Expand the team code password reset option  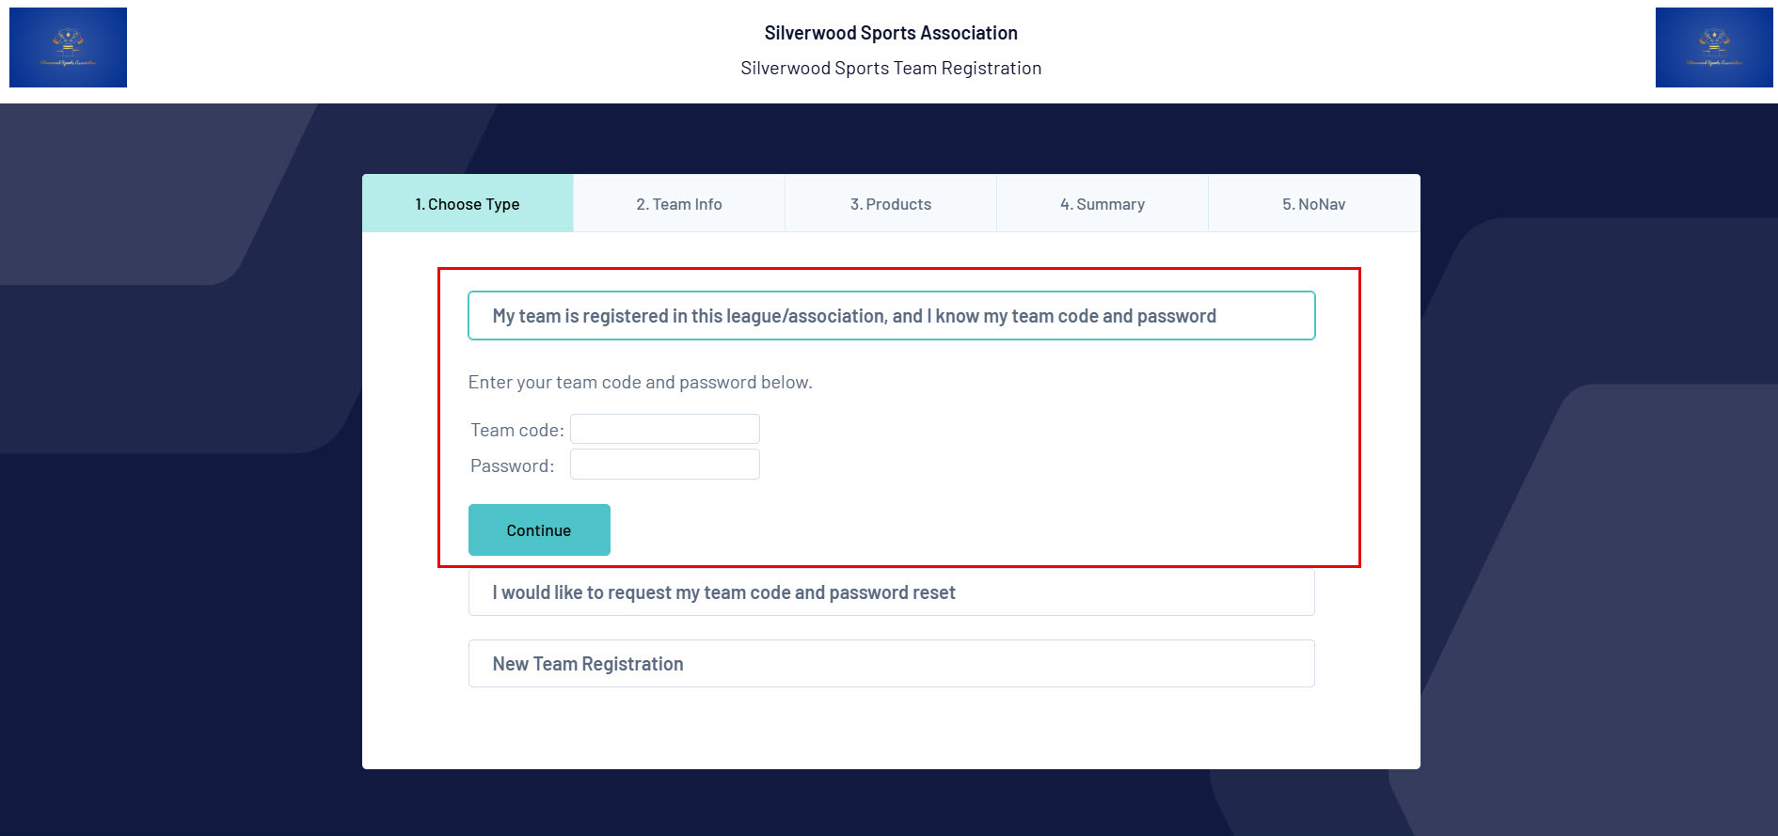pos(891,592)
